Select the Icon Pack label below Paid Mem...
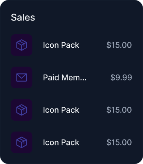The image size is (143, 164). tap(61, 110)
